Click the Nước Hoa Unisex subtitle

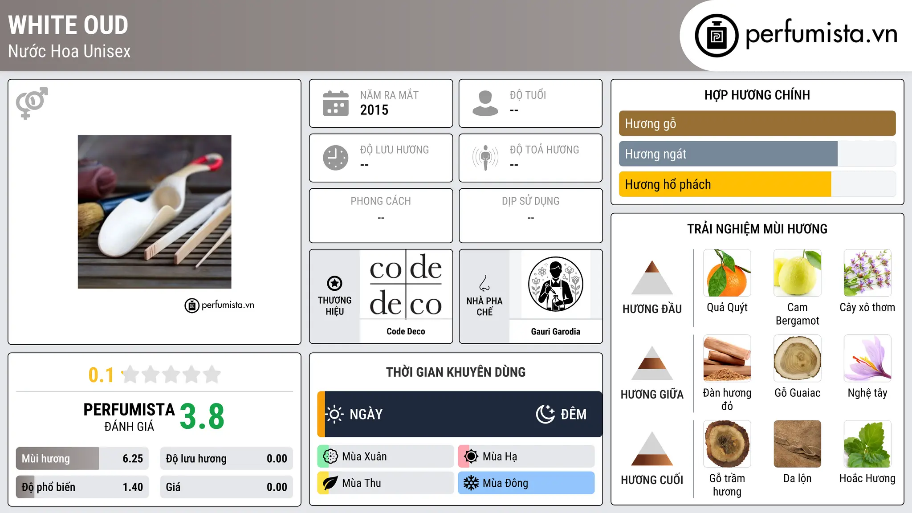click(x=69, y=51)
